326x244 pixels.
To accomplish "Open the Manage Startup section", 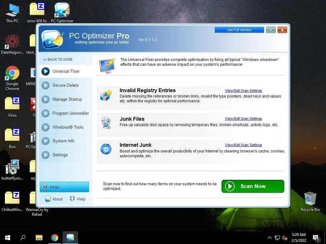I will point(66,99).
